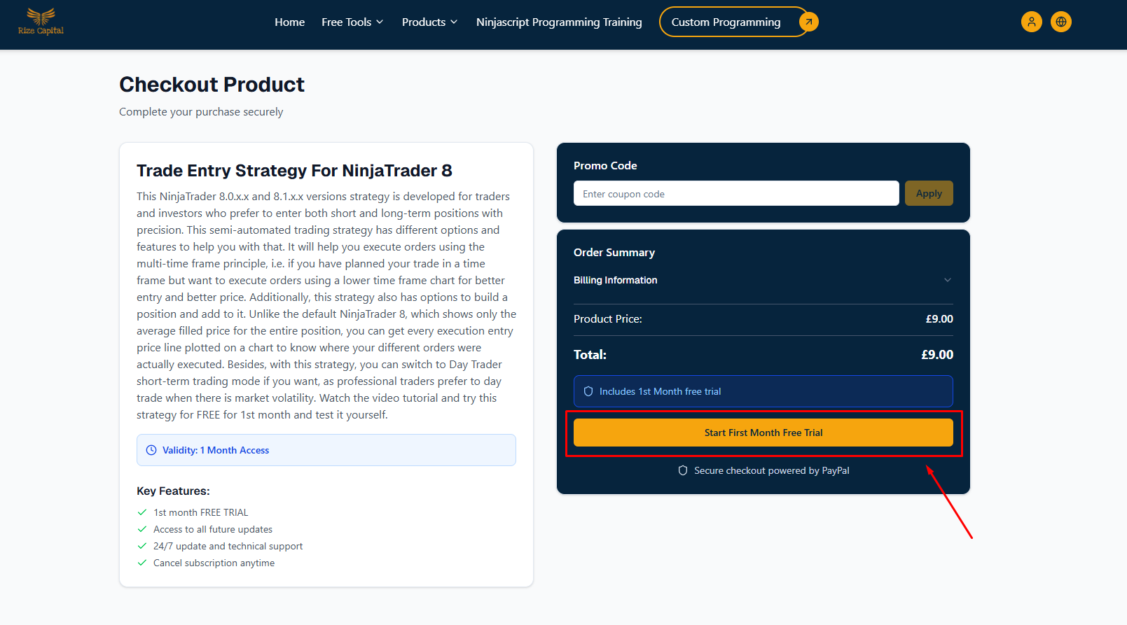Click the arrow icon beside Custom Programming
1127x625 pixels.
(x=809, y=22)
